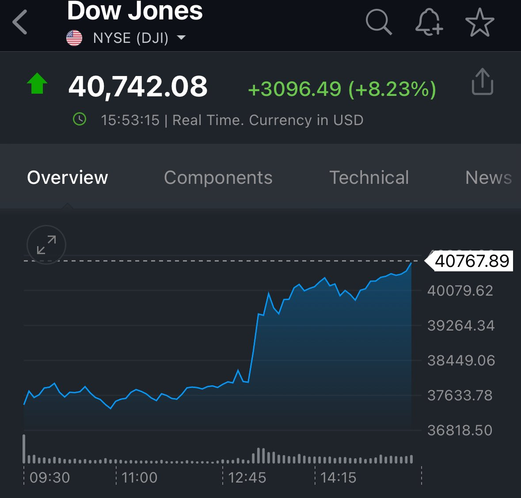Go to the News tab

(488, 178)
